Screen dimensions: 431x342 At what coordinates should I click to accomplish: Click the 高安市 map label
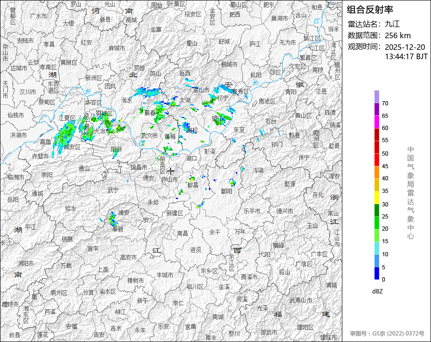pos(128,258)
